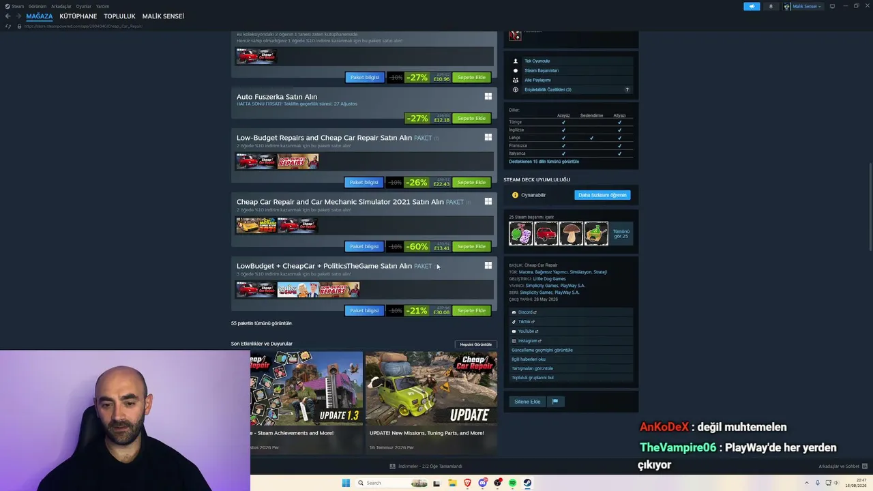Switch to the KÜTÜPHANE tab
Screen dimensions: 873x491
(x=78, y=16)
